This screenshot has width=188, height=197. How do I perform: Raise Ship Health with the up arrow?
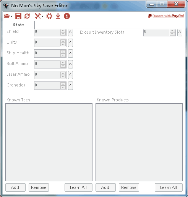63,52
